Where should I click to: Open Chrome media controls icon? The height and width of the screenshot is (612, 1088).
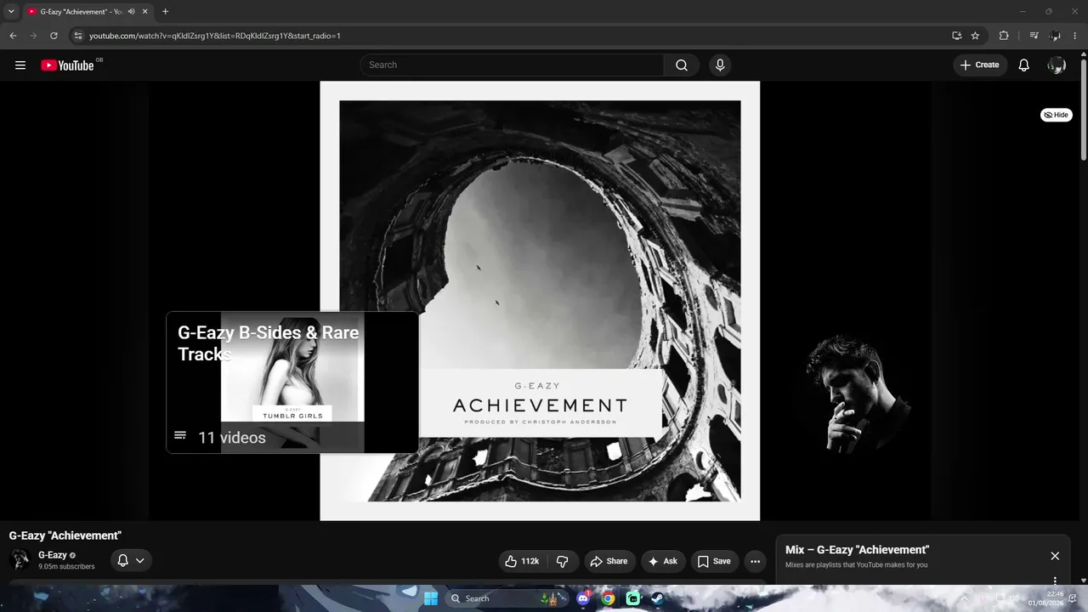tap(1034, 36)
